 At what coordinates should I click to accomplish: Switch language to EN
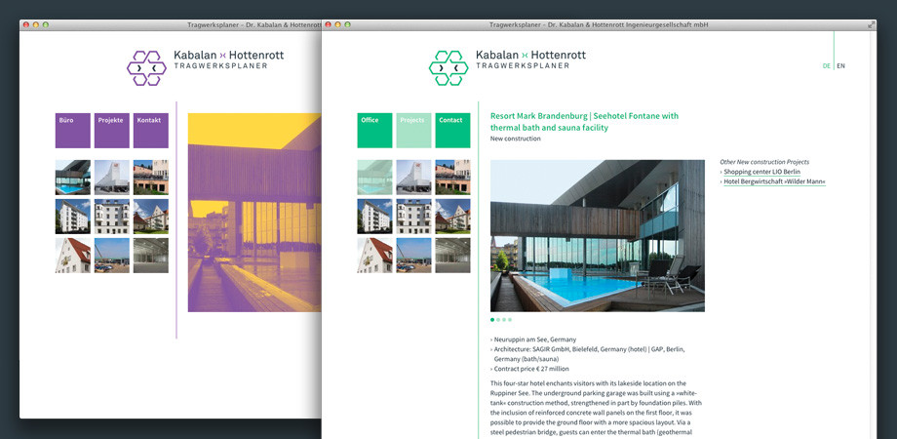[x=841, y=66]
